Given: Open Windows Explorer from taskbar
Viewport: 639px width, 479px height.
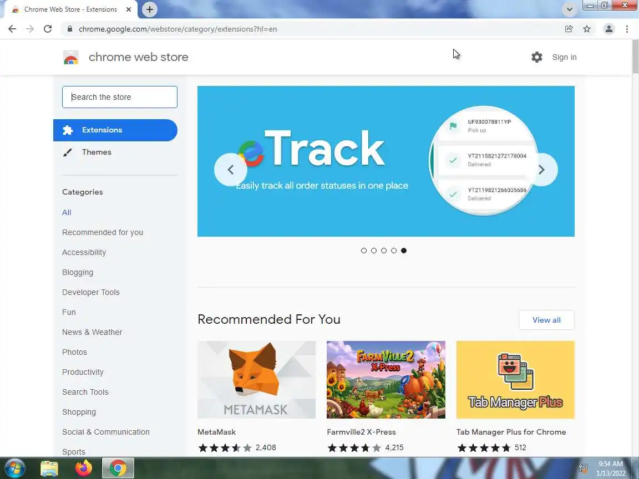Looking at the screenshot, I should click(x=49, y=468).
